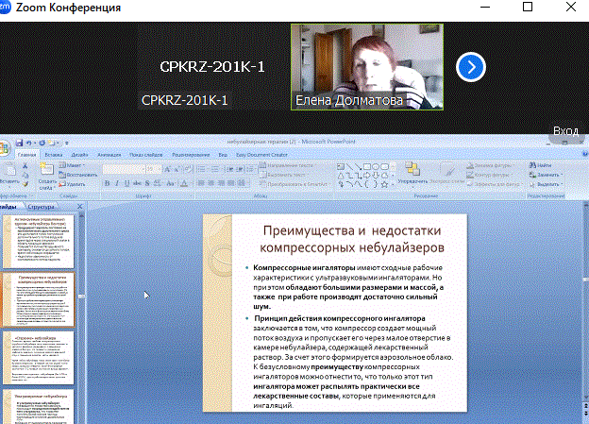Click Преобразовать в SmartArt

tap(294, 184)
